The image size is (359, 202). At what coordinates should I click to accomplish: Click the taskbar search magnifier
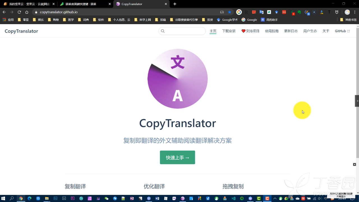point(12,198)
